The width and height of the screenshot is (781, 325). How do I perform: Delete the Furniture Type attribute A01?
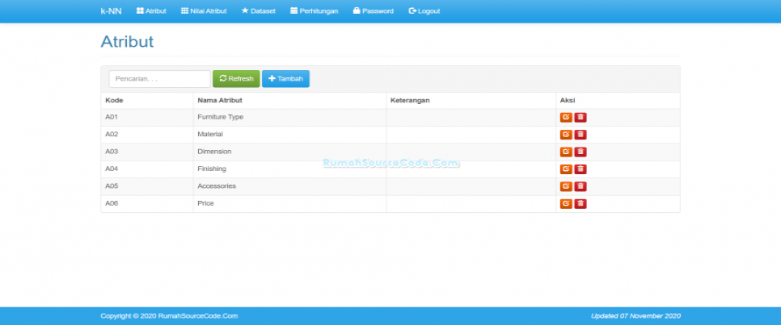[580, 117]
